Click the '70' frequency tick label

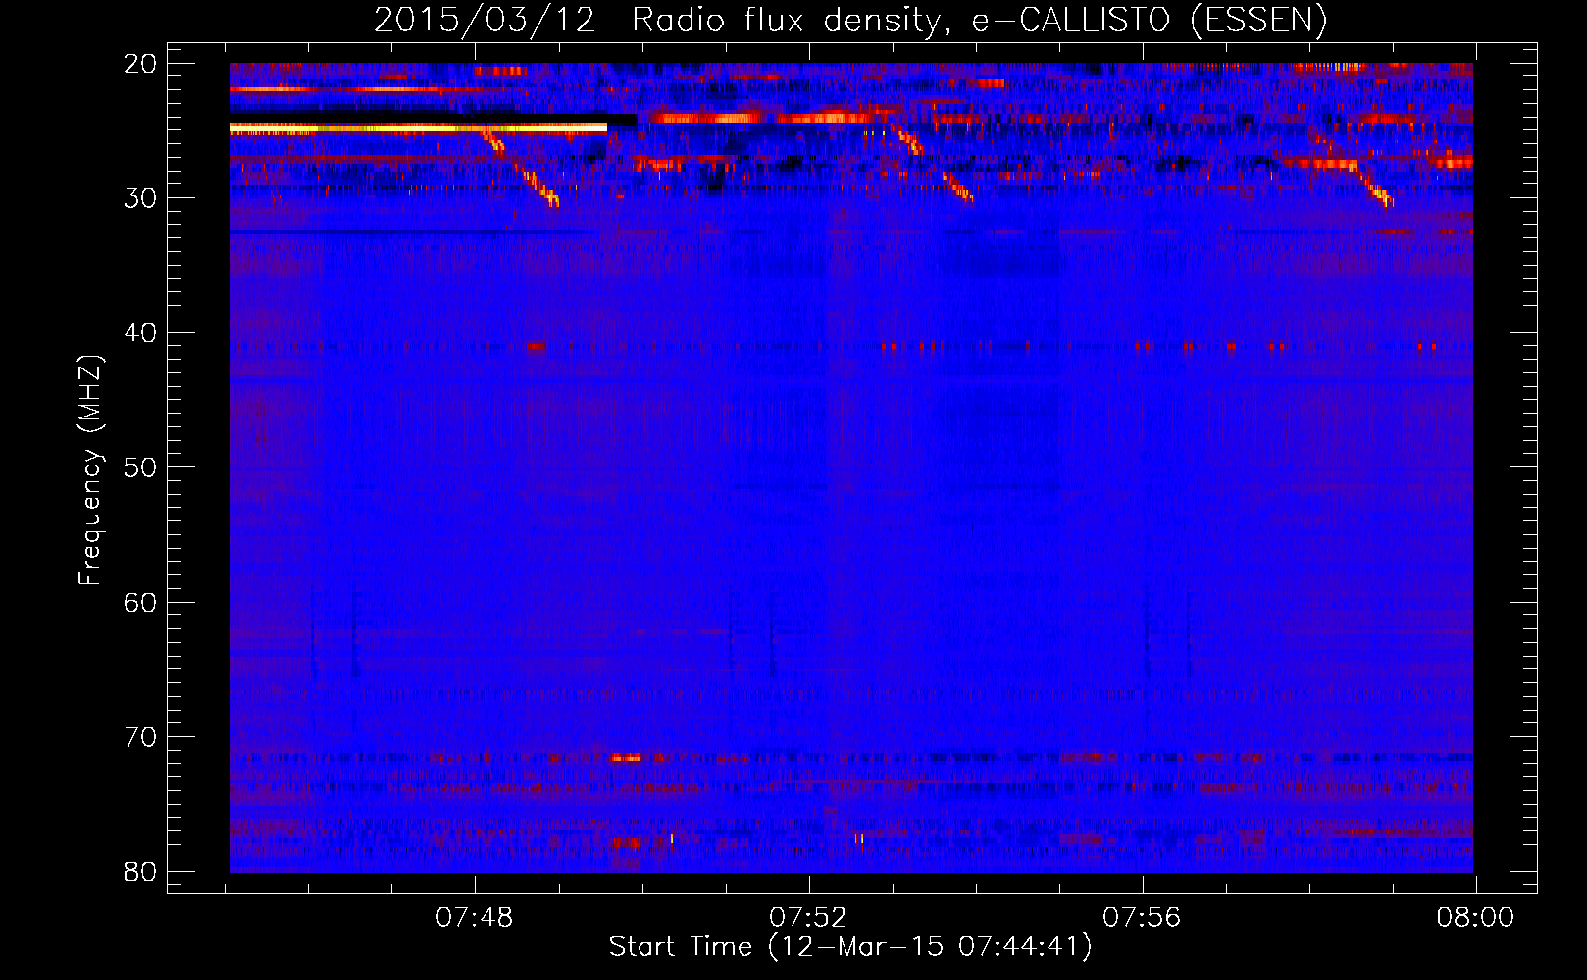pyautogui.click(x=140, y=737)
